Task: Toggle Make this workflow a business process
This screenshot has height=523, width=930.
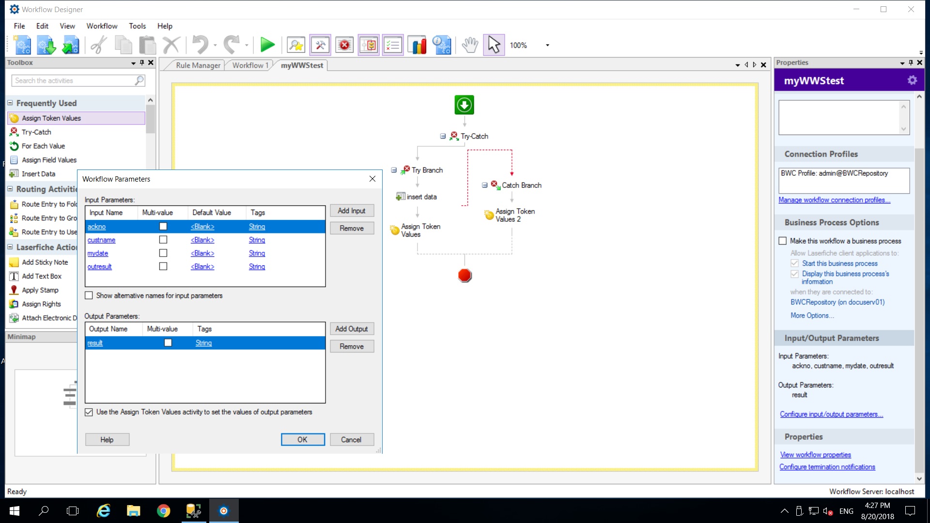Action: pyautogui.click(x=783, y=241)
